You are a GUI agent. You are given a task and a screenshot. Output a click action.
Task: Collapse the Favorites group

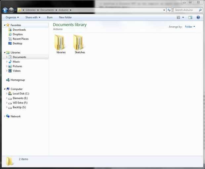coord(5,25)
